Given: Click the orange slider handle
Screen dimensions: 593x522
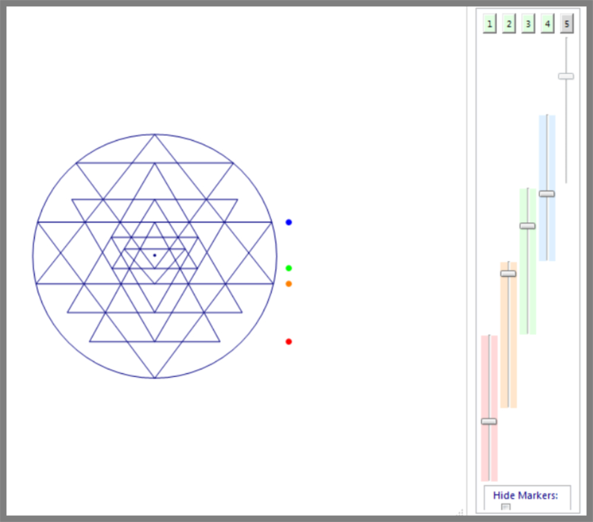Looking at the screenshot, I should tap(508, 274).
